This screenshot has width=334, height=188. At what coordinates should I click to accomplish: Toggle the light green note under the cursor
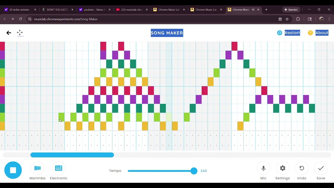point(61,117)
